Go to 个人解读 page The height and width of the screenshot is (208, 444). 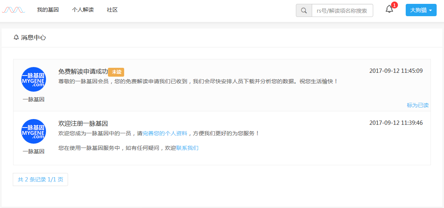pyautogui.click(x=83, y=10)
